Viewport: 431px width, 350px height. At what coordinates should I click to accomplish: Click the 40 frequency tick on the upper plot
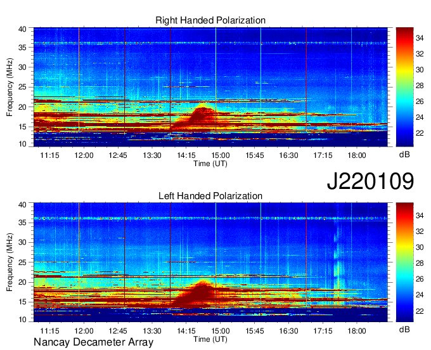tap(22, 29)
